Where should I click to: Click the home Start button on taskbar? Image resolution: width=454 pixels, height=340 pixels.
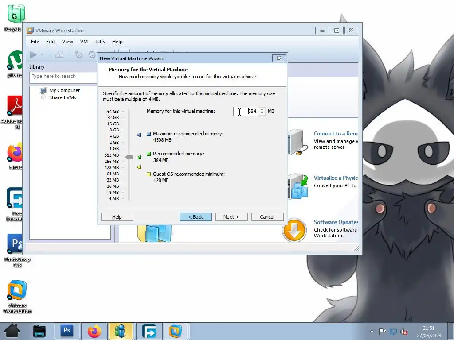[x=12, y=331]
